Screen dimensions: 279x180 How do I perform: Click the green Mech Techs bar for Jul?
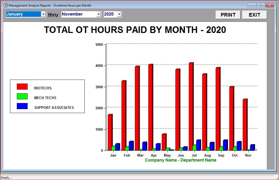coord(195,148)
